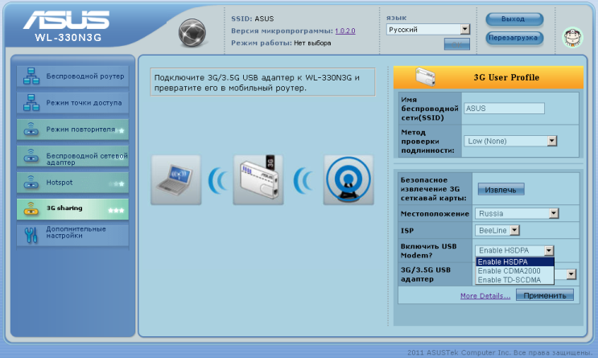
Task: Collapse the Enable HSDPA combo box
Action: pos(514,250)
